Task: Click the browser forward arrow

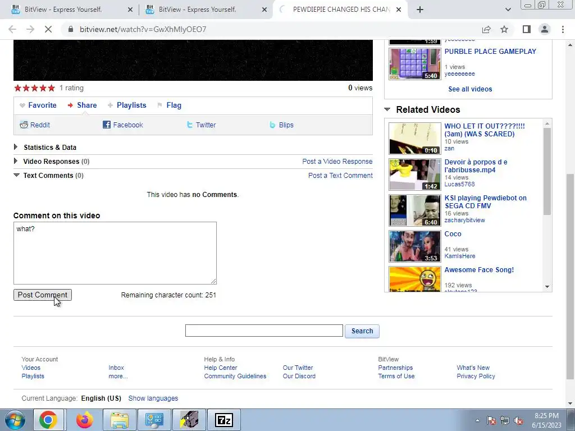Action: (30, 29)
